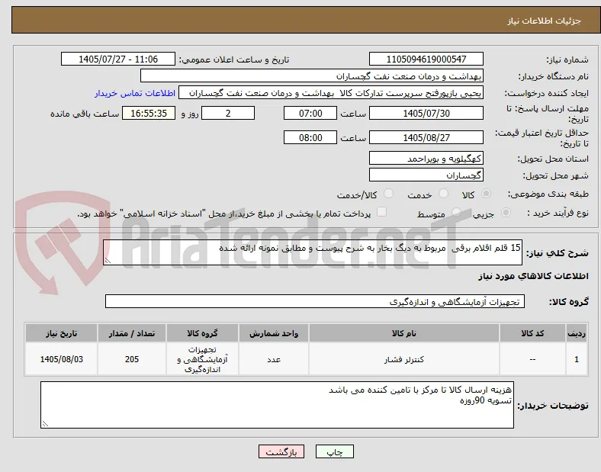The height and width of the screenshot is (472, 601).
Task: Choose the متوسط purchase process option
Action: (x=456, y=212)
